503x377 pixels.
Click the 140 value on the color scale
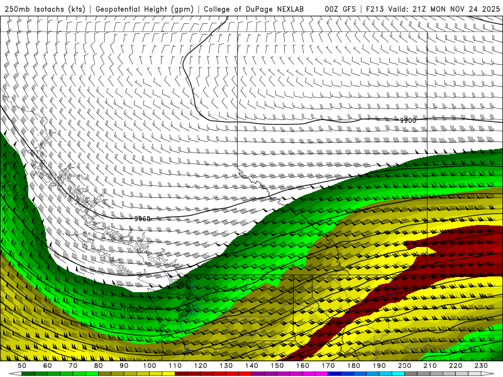(x=251, y=366)
